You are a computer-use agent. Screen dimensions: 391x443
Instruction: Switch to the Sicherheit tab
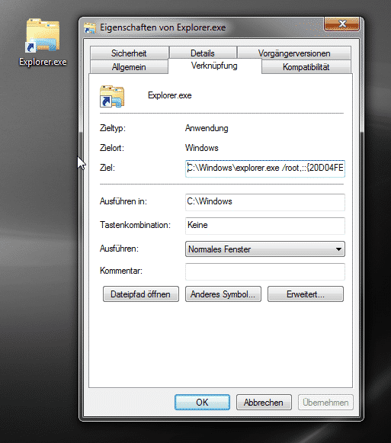[x=129, y=53]
